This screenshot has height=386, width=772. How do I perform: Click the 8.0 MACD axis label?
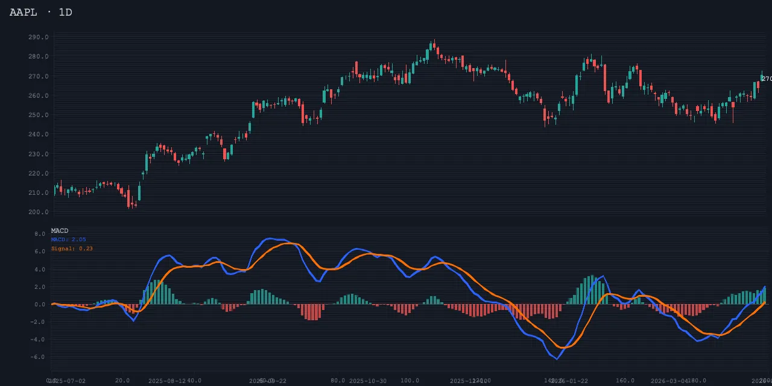point(40,234)
